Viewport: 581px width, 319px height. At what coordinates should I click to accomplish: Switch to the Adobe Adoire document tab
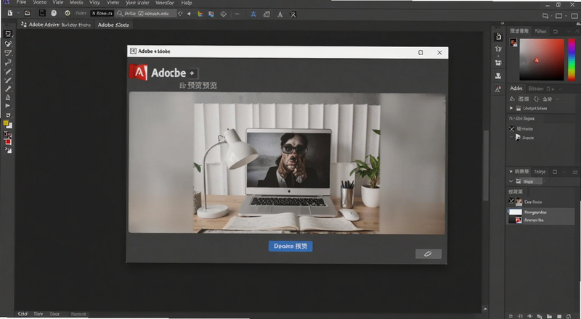coord(56,25)
